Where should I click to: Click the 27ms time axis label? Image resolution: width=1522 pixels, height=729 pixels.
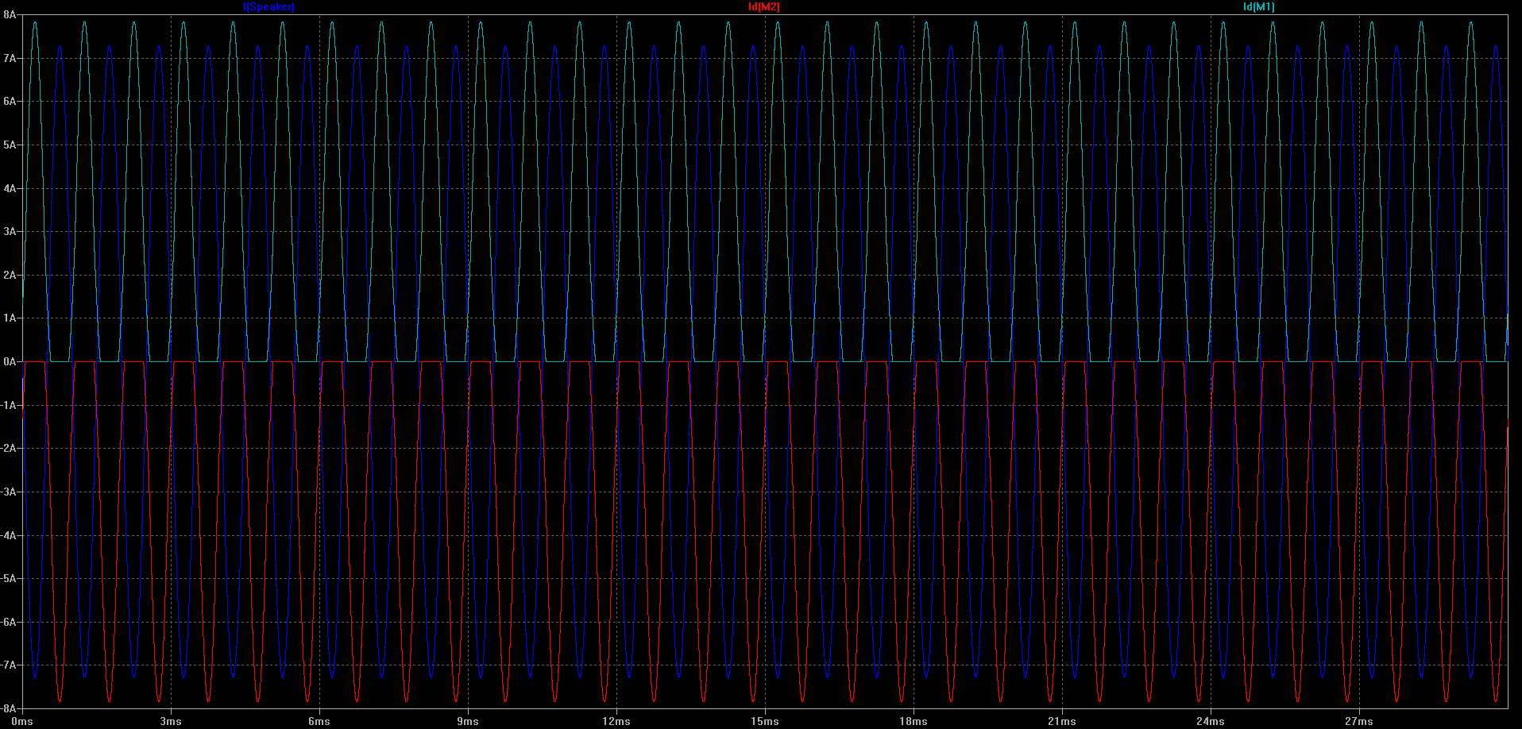point(1359,722)
